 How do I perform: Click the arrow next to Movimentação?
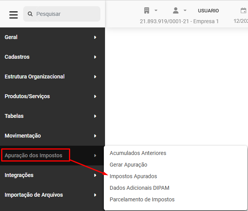[x=95, y=136]
